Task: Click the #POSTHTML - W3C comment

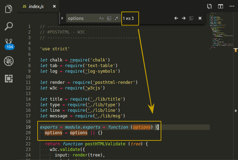Action: pyautogui.click(x=62, y=32)
